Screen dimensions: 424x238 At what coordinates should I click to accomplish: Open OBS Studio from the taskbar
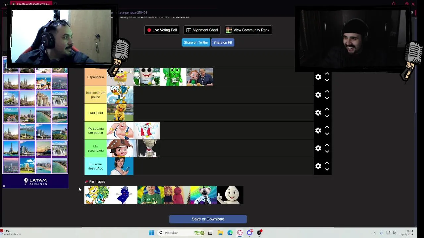click(x=259, y=233)
